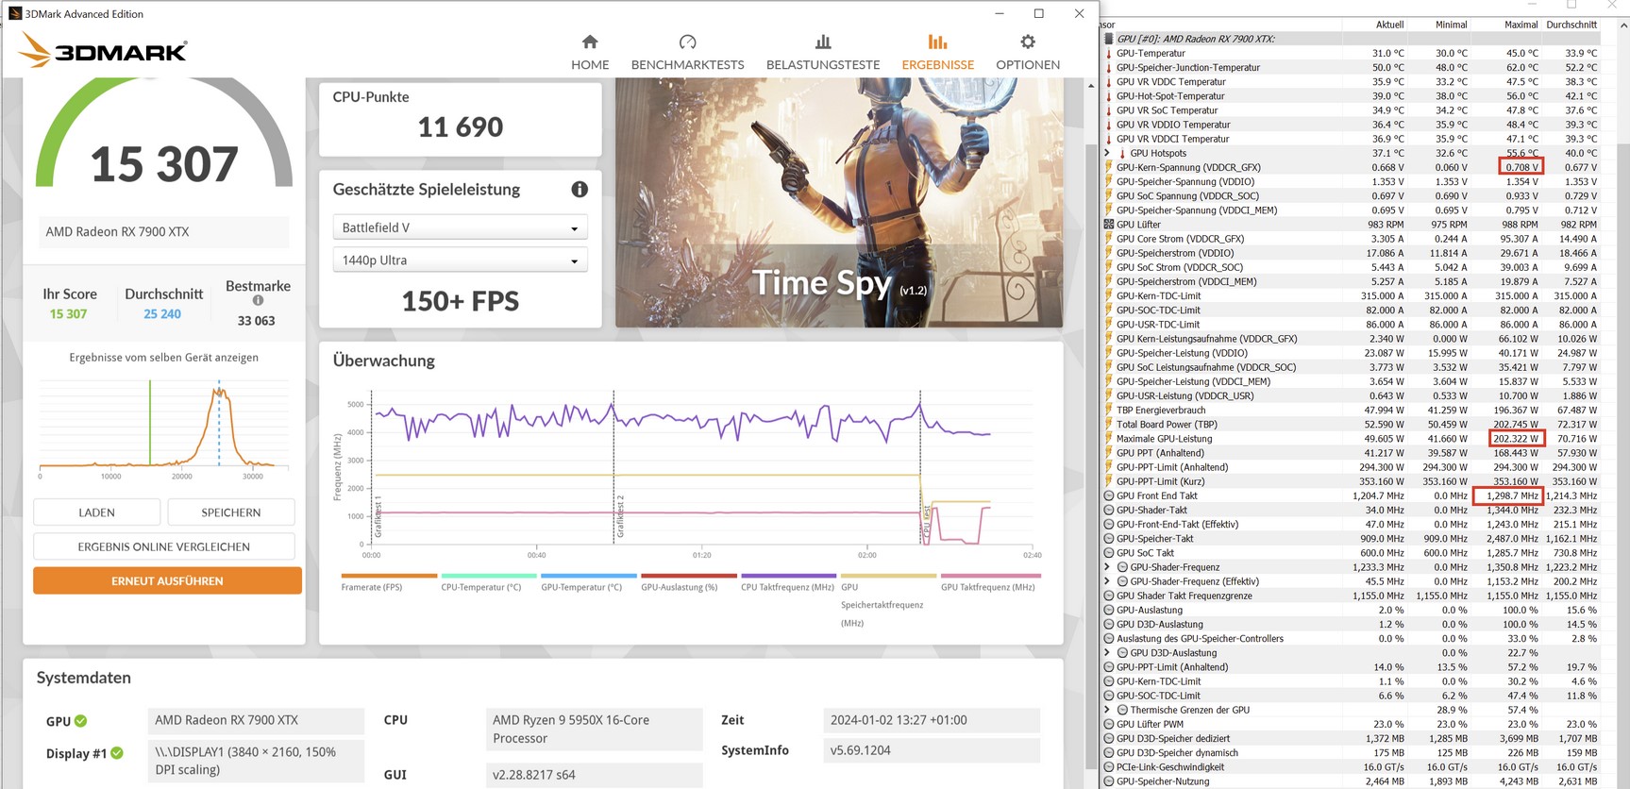Click the thermometer icon of the GPU VR SoC Temperatur row

[1109, 110]
